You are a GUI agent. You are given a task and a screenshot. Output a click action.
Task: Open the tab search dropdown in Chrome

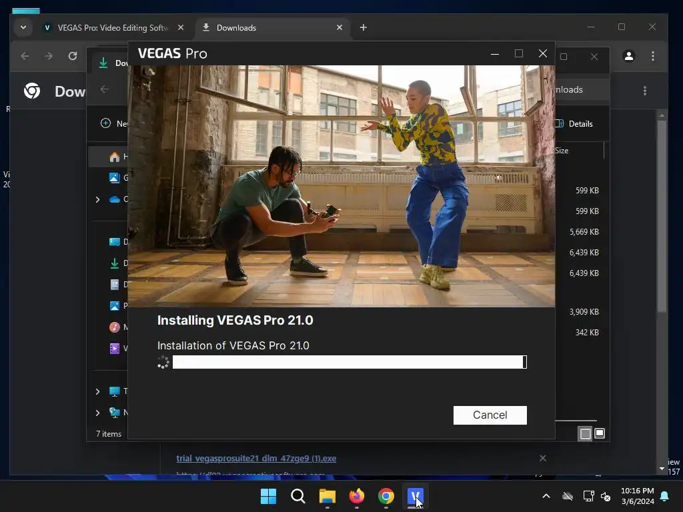(23, 27)
